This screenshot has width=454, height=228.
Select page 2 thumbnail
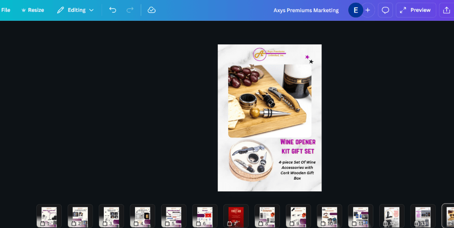(x=80, y=216)
